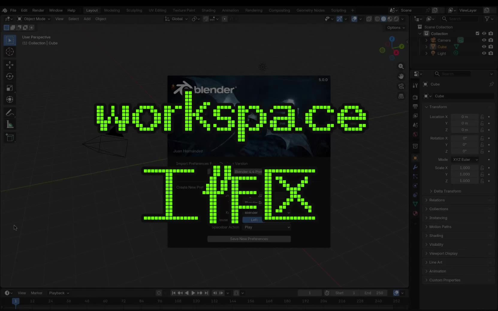Toggle viewport overlays display
Screen dimensions: 498x311
354,19
